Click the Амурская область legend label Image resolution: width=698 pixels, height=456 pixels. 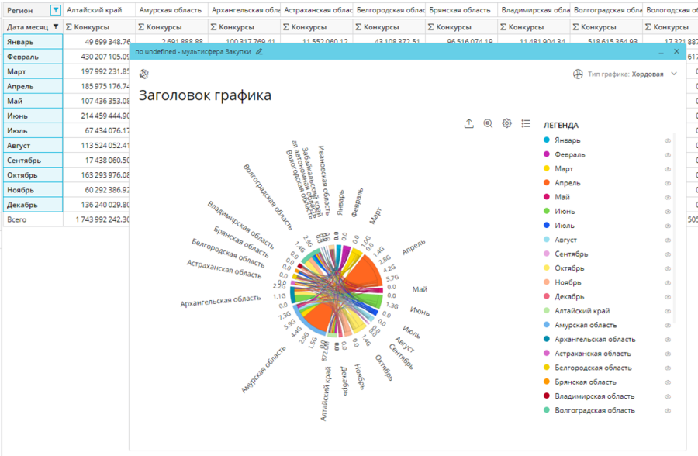pos(586,325)
